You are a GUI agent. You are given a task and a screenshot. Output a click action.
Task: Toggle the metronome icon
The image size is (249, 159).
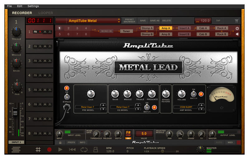point(96,150)
